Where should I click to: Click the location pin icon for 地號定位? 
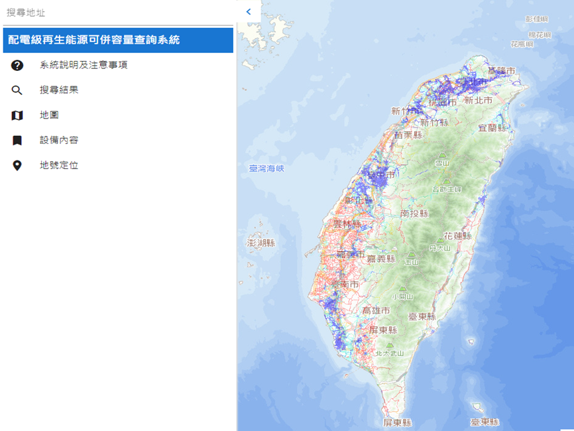(17, 166)
